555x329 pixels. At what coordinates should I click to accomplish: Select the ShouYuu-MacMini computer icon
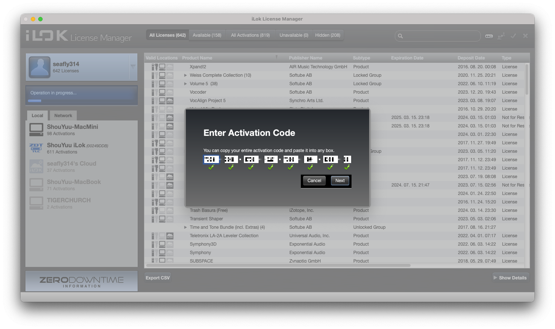coord(36,130)
